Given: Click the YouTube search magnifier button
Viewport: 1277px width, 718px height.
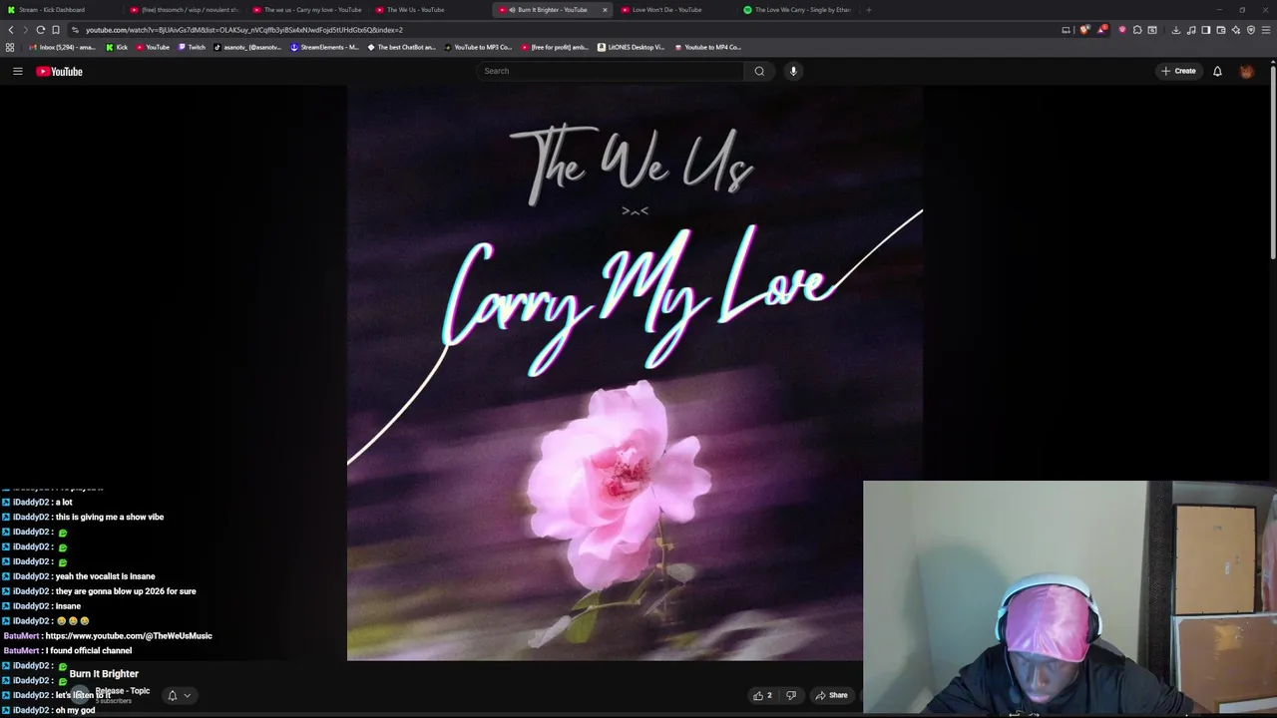Looking at the screenshot, I should click(x=759, y=71).
